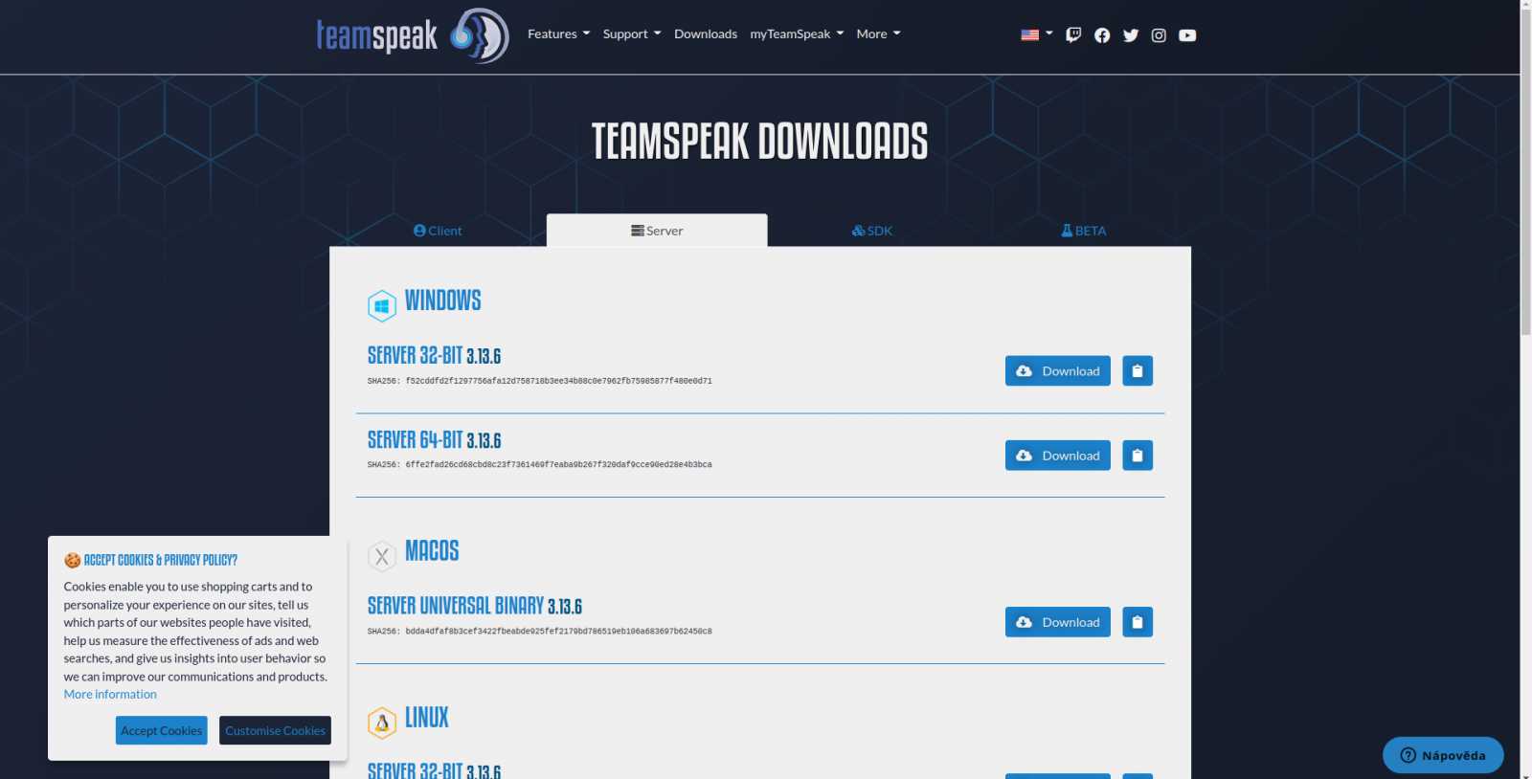Select the Server tab
This screenshot has width=1532, height=779.
657,231
